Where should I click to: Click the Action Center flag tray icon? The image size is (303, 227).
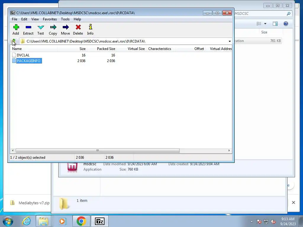[259, 221]
